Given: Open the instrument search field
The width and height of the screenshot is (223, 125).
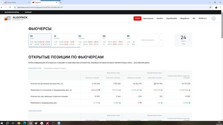Looking at the screenshot, I should pyautogui.click(x=148, y=40).
